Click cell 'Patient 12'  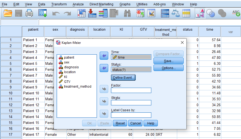[33, 105]
